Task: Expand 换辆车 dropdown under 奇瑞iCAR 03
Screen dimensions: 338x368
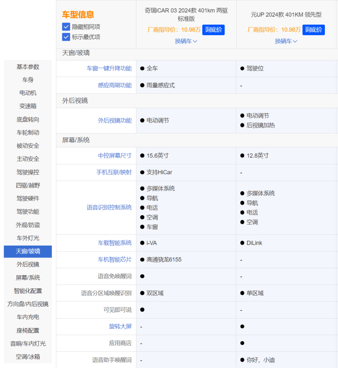Action: pos(186,41)
